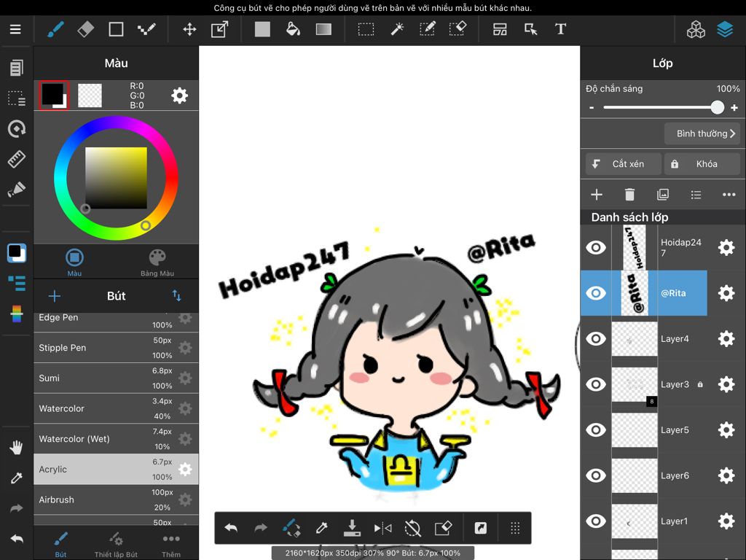Image resolution: width=746 pixels, height=560 pixels.
Task: Select the Dot/curve pen tool
Action: pyautogui.click(x=146, y=29)
